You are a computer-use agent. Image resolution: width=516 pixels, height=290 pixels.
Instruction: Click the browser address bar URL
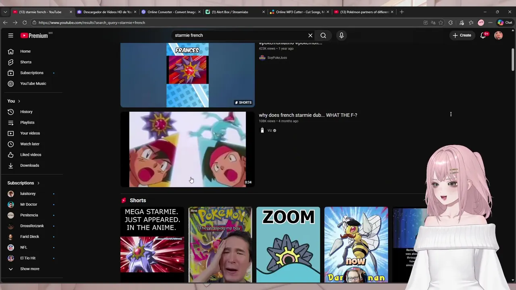point(92,23)
